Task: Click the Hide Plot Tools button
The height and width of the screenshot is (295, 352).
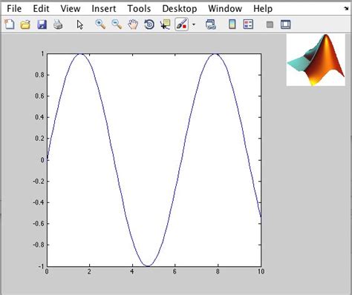Action: (270, 24)
